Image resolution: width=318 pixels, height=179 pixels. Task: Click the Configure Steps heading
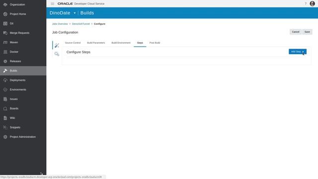[79, 52]
